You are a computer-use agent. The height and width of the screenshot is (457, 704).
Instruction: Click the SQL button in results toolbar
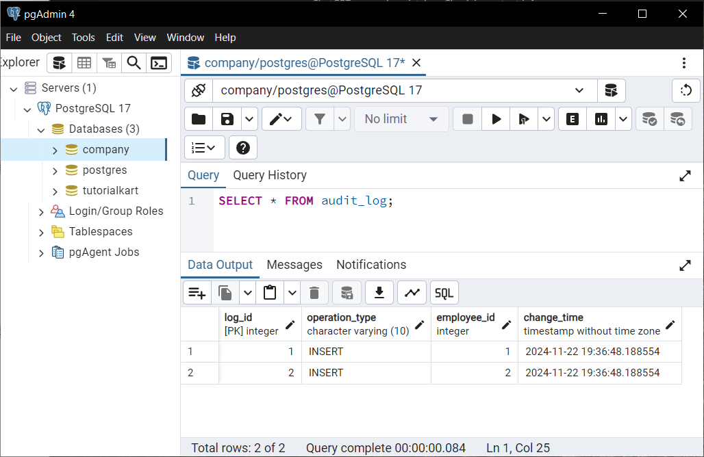(444, 293)
